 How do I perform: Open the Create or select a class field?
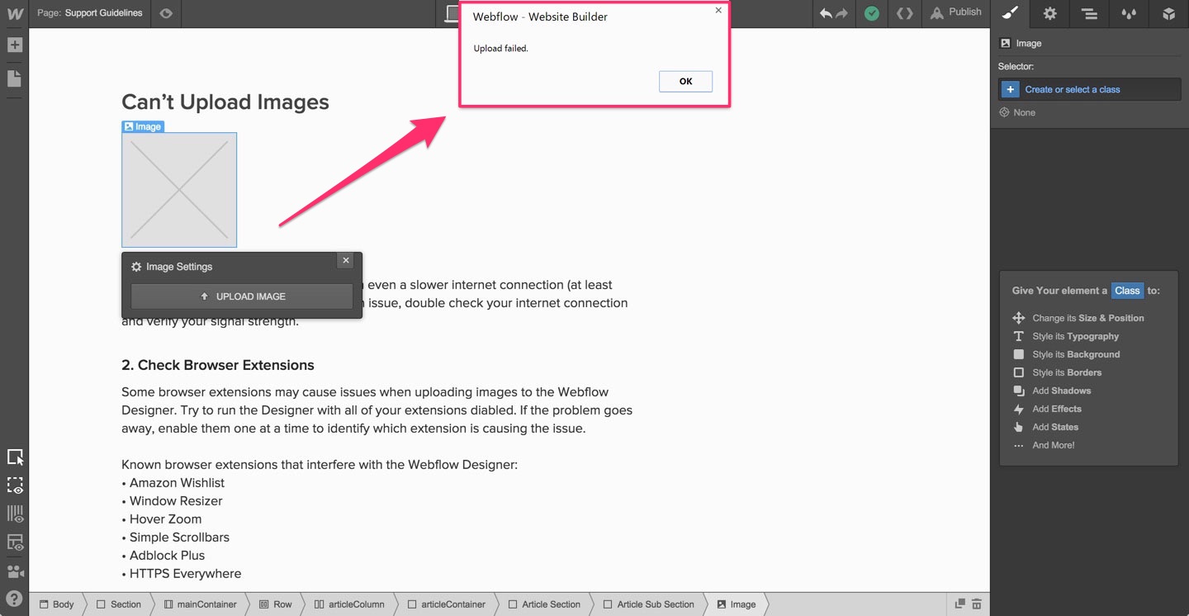pyautogui.click(x=1089, y=88)
